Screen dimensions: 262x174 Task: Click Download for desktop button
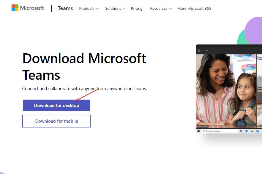pyautogui.click(x=56, y=105)
